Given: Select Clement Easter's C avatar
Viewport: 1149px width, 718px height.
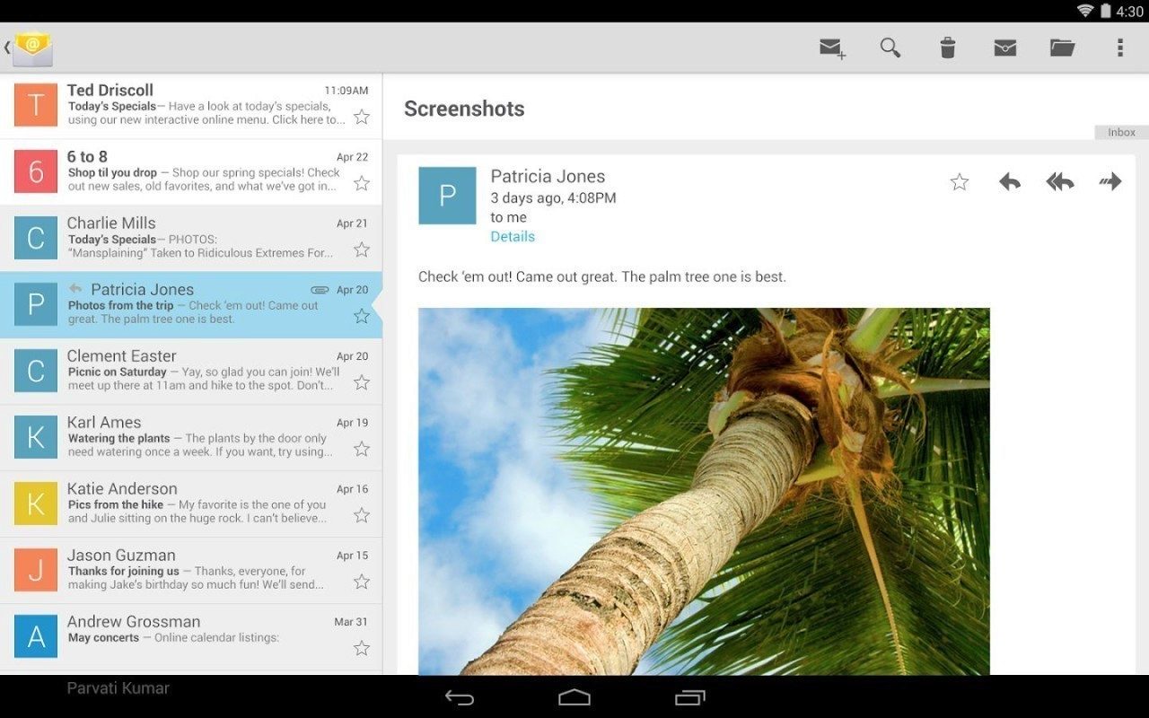Looking at the screenshot, I should (x=36, y=371).
